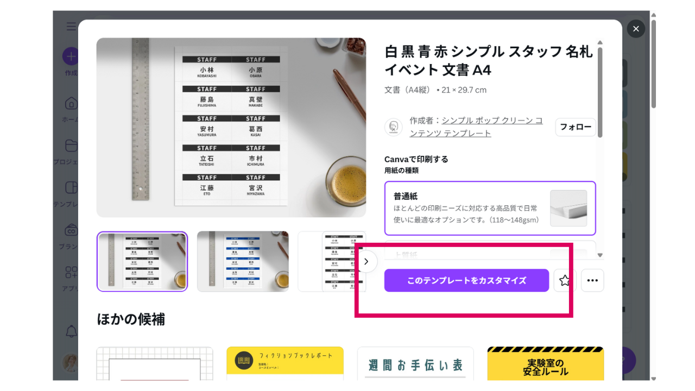Viewport: 695px width, 391px height.
Task: Open the three-dot more options menu
Action: (592, 280)
